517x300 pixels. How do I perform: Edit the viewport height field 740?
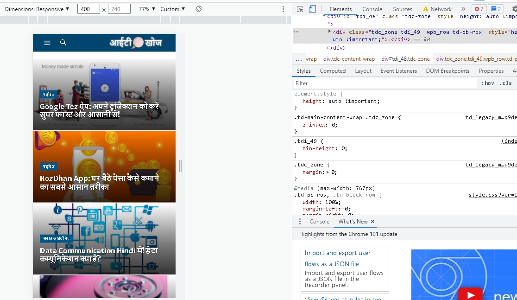pyautogui.click(x=119, y=9)
